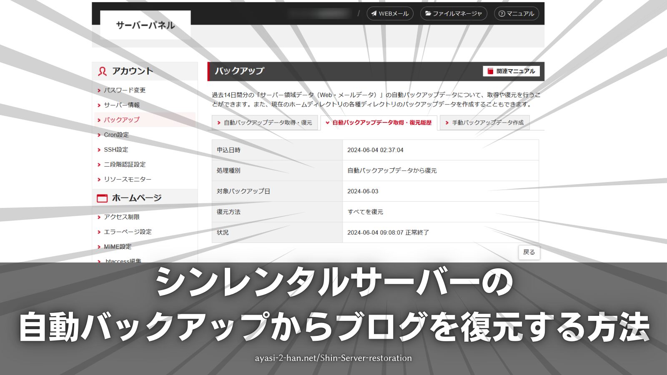Click the down chevron on the 復元履歴 tab
Screen dimensions: 667x375
point(328,123)
